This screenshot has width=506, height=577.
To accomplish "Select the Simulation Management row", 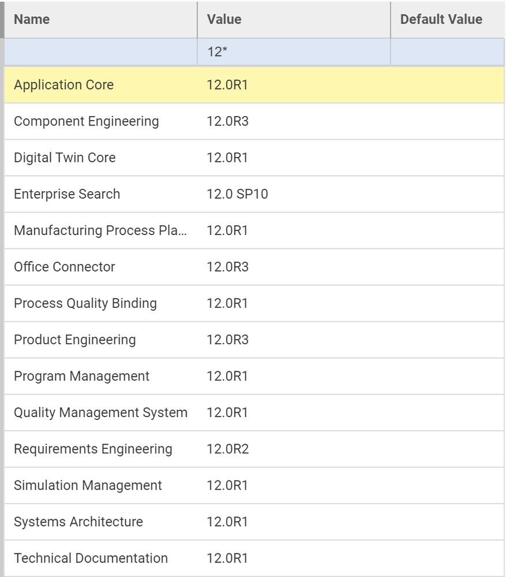I will (88, 485).
